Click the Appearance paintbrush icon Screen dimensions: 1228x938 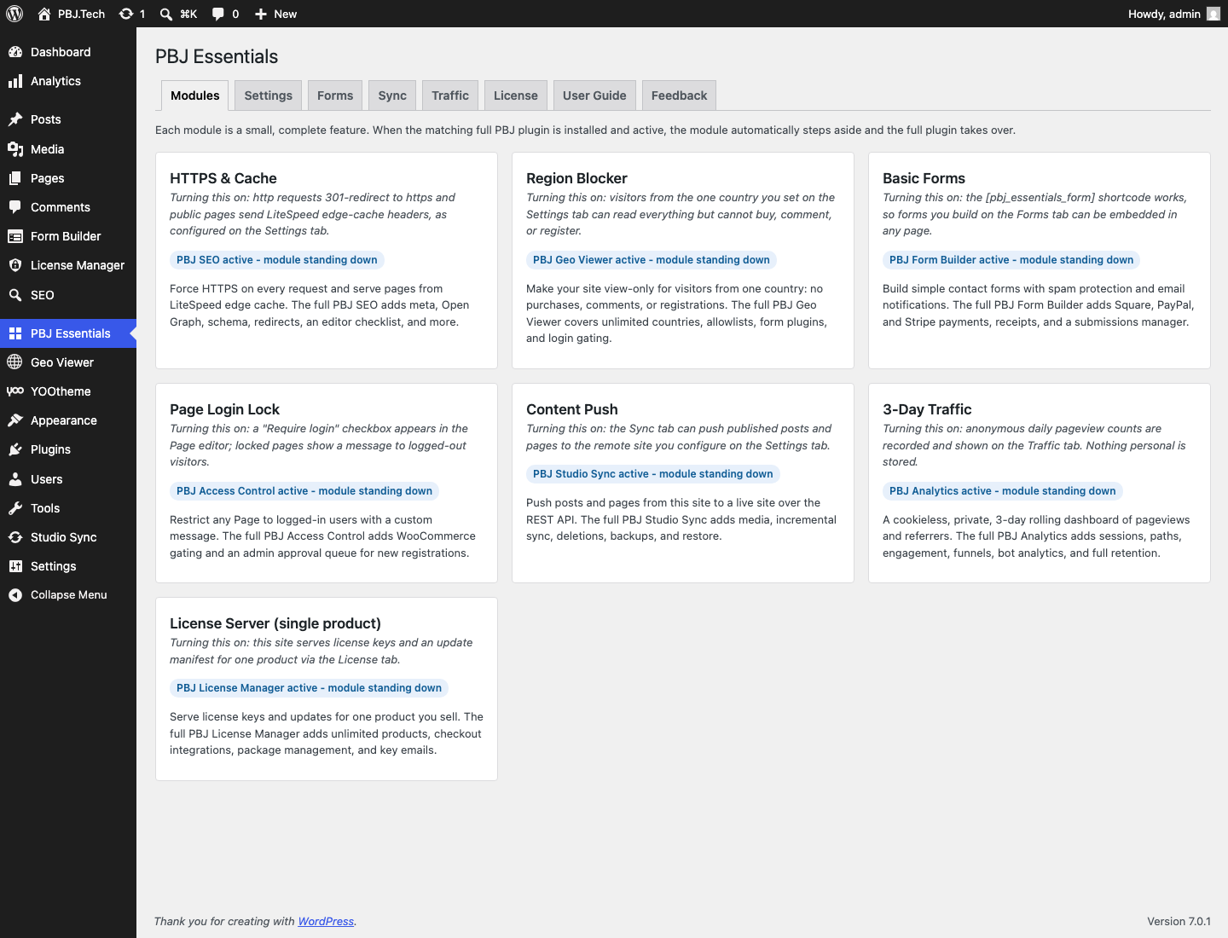15,420
